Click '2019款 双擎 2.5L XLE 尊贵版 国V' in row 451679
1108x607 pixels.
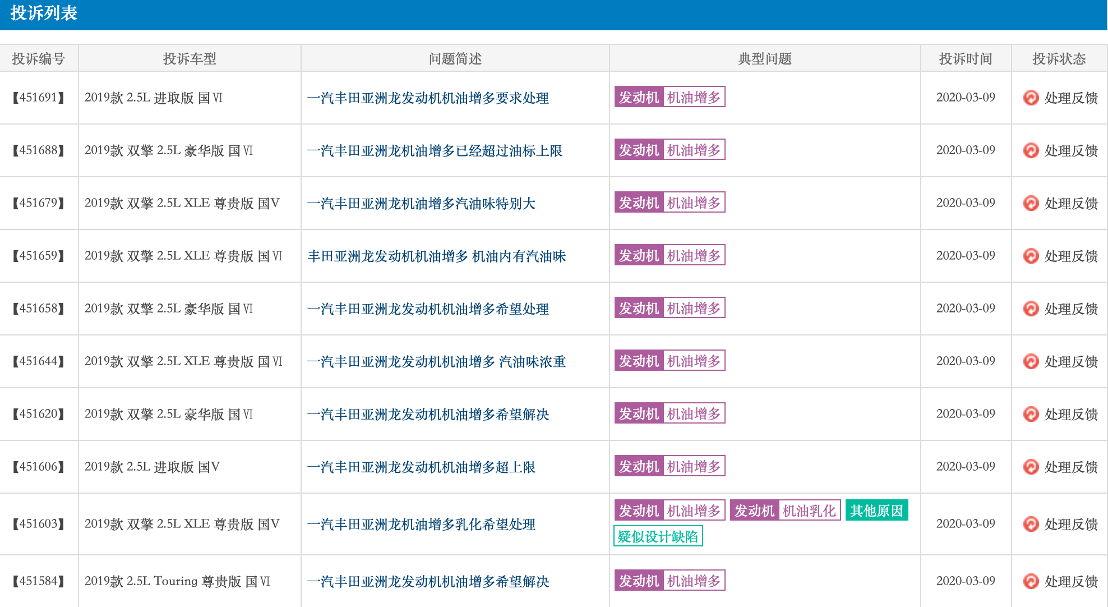[x=182, y=203]
